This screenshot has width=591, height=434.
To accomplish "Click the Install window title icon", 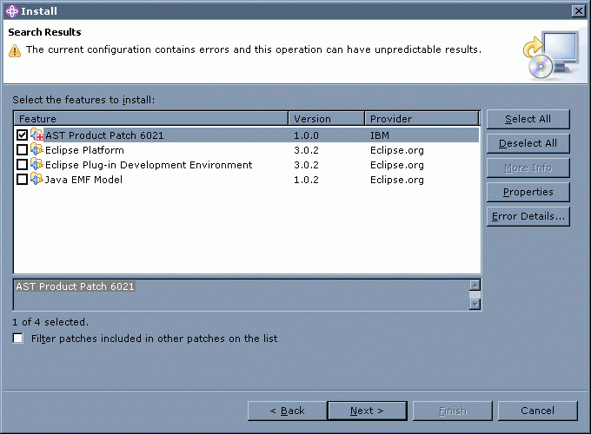I will coord(11,11).
